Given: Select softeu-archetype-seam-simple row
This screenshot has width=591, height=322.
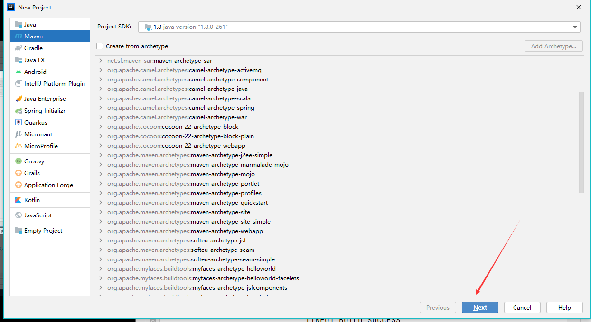Looking at the screenshot, I should pyautogui.click(x=337, y=259).
